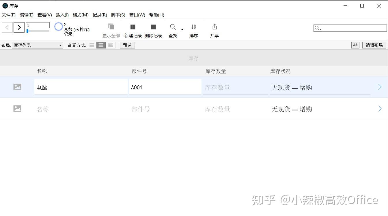The height and width of the screenshot is (216, 388).
Task: Switch to table view mode
Action: click(x=110, y=45)
